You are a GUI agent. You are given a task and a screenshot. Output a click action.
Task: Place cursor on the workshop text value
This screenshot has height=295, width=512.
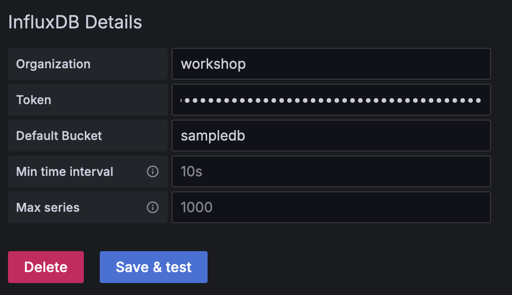213,64
